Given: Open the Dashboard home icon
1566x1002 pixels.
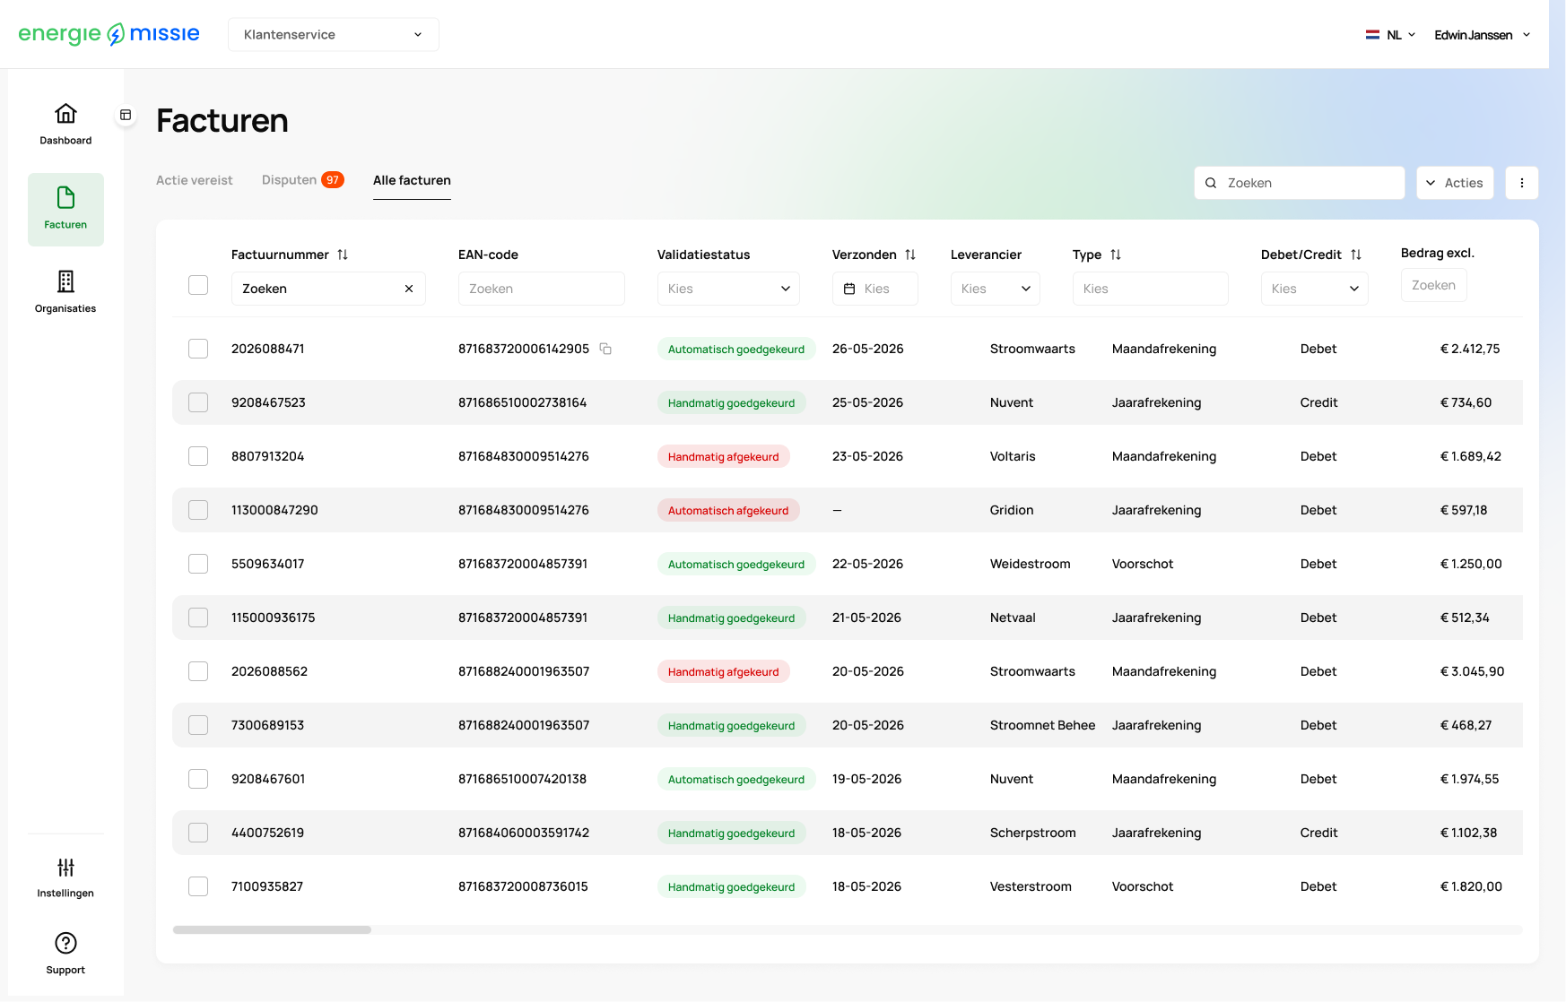Looking at the screenshot, I should pyautogui.click(x=65, y=114).
